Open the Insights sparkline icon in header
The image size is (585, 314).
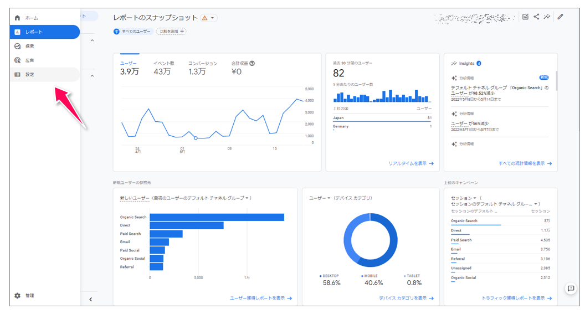pos(547,17)
